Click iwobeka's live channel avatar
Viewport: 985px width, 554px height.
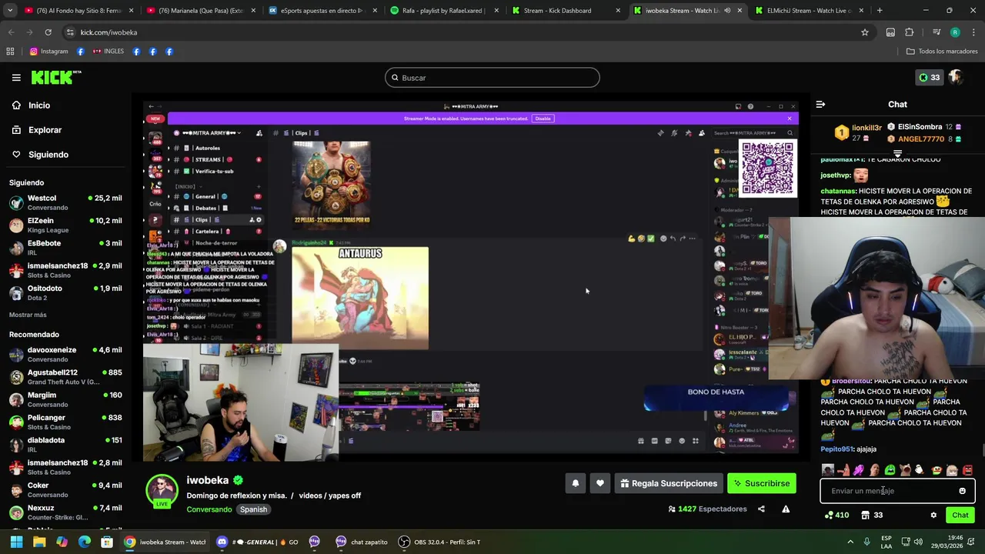click(162, 491)
